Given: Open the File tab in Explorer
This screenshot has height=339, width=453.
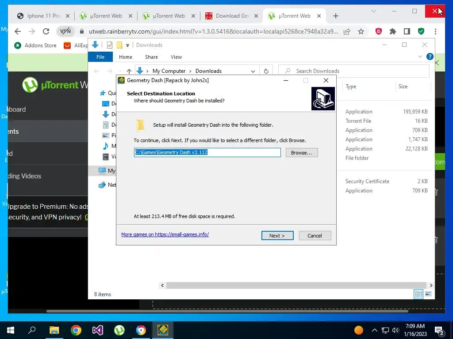Looking at the screenshot, I should [x=100, y=57].
